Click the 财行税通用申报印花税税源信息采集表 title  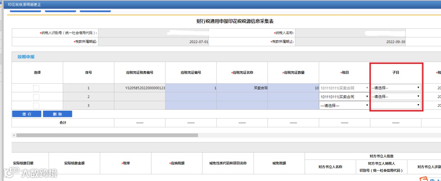pyautogui.click(x=235, y=22)
